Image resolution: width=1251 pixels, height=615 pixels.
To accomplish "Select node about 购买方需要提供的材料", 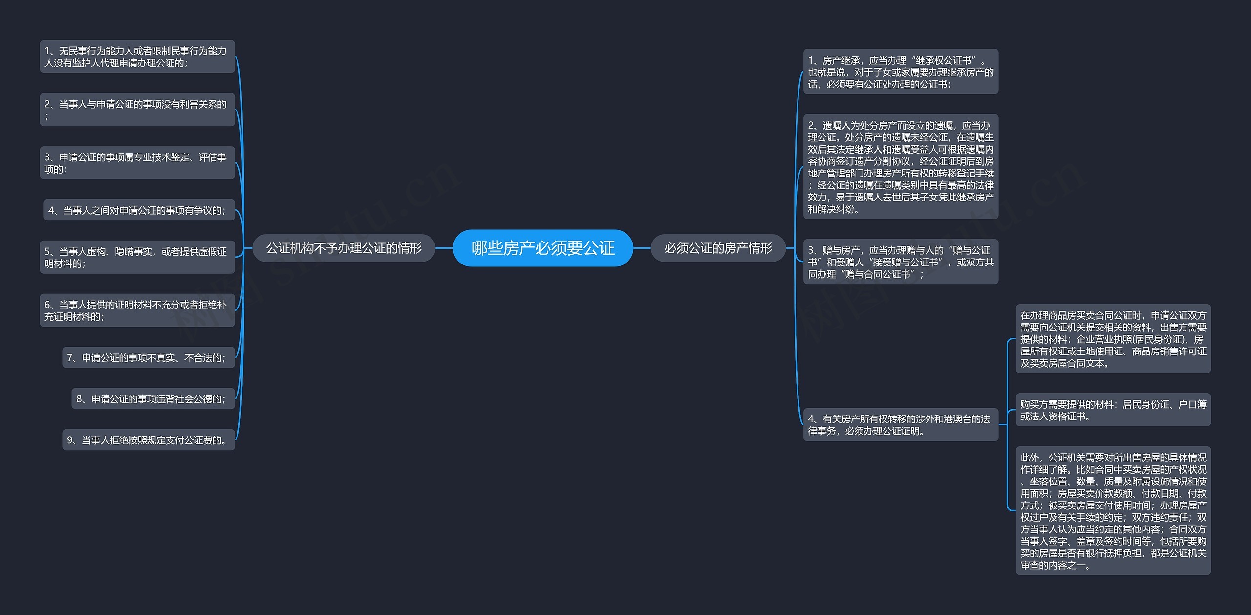I will [1113, 410].
